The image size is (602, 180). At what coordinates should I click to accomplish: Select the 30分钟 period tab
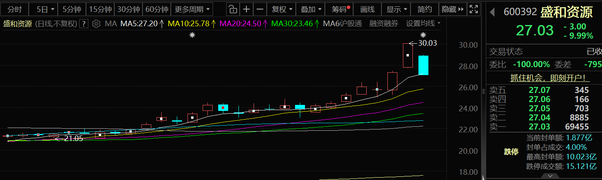point(128,9)
